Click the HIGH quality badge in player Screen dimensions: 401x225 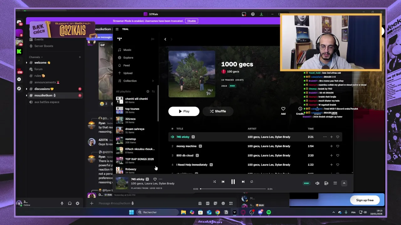point(306,183)
